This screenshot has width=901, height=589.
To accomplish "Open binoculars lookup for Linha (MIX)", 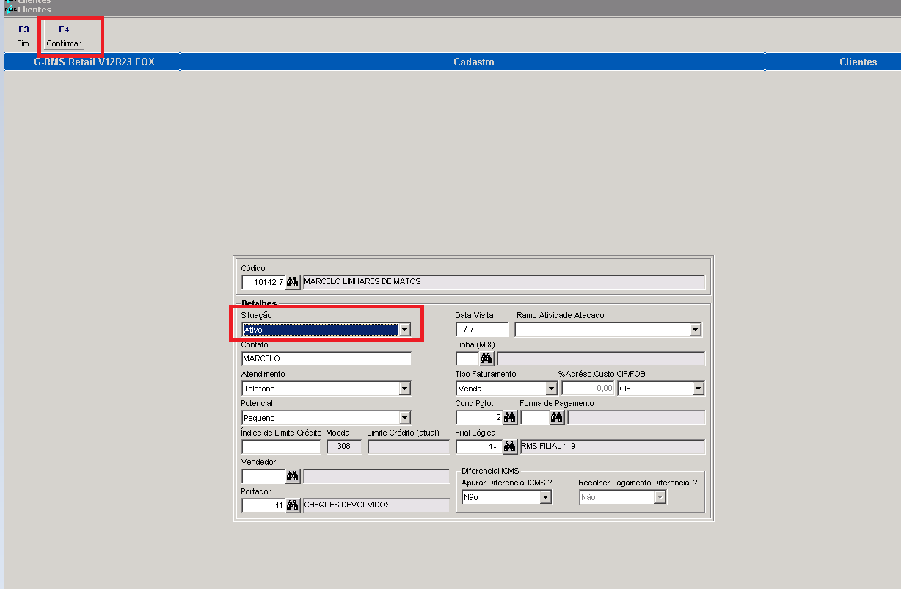I will (486, 358).
